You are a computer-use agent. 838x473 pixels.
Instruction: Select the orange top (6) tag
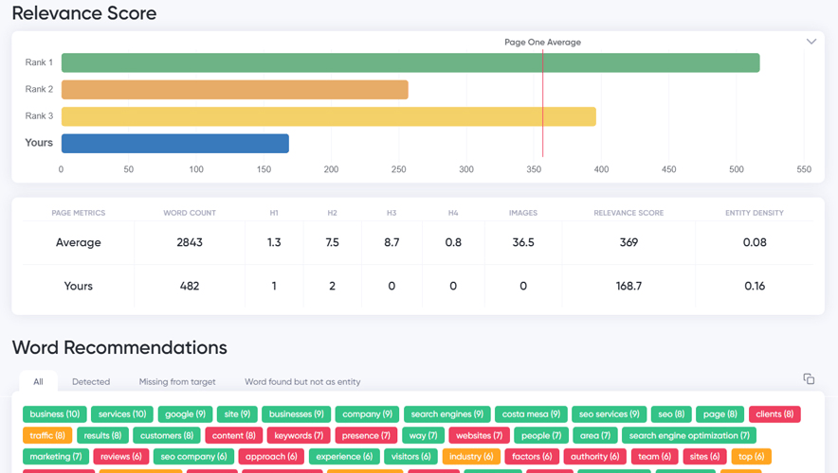click(x=751, y=457)
